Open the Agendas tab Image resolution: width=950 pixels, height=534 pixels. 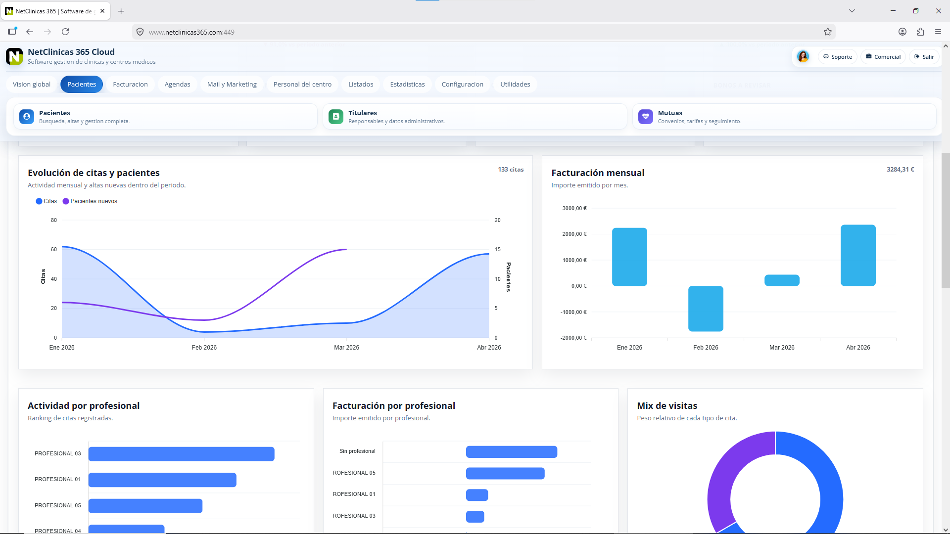tap(177, 85)
